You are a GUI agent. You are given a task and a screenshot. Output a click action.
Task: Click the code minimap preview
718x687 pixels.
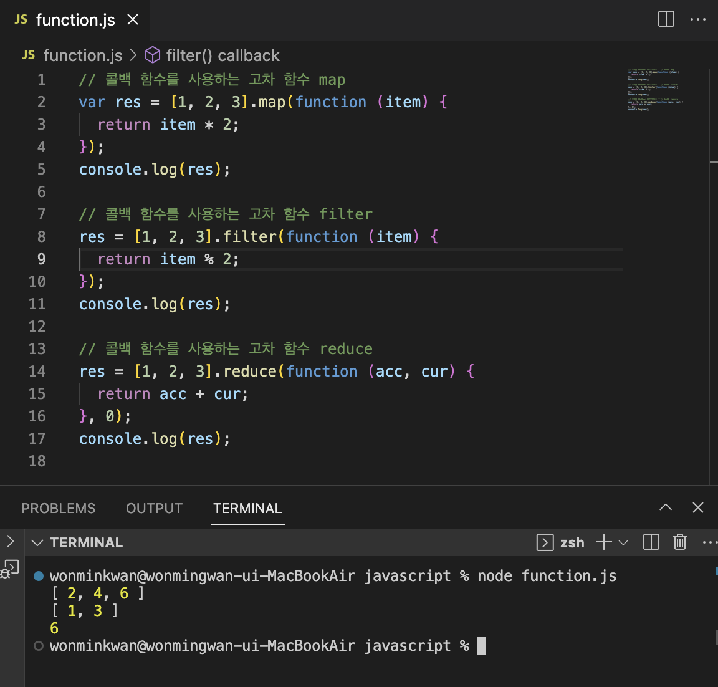(655, 90)
